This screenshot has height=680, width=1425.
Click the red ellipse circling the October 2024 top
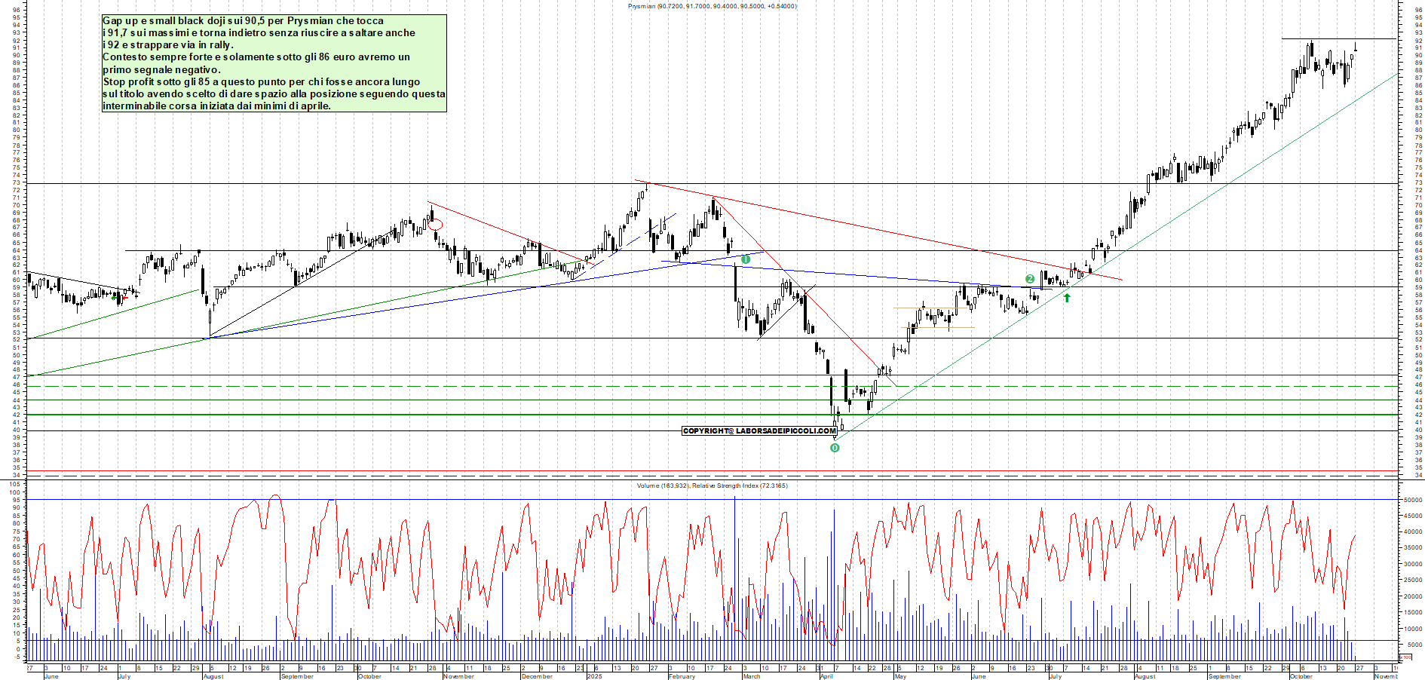436,224
